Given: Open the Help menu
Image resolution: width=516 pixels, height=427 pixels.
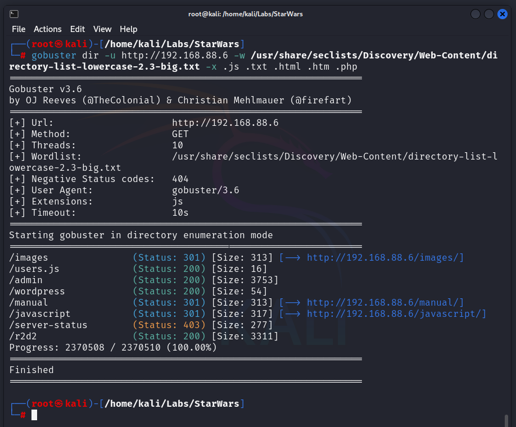Looking at the screenshot, I should coord(128,29).
